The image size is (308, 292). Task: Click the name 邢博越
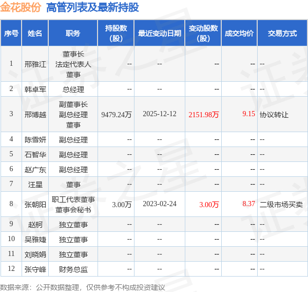tap(35, 115)
